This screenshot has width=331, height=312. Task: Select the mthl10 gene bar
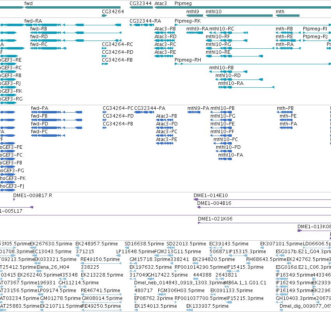239,16
